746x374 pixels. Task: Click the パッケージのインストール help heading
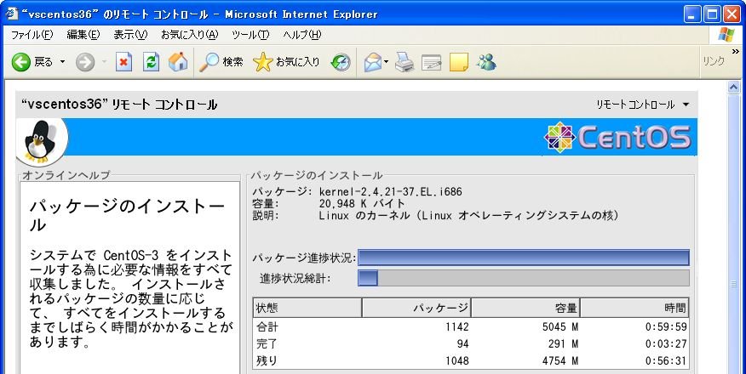tap(127, 215)
